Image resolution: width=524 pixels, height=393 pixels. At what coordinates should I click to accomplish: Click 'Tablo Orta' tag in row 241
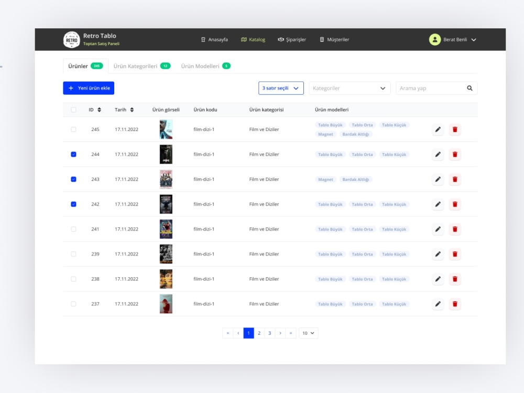point(362,230)
